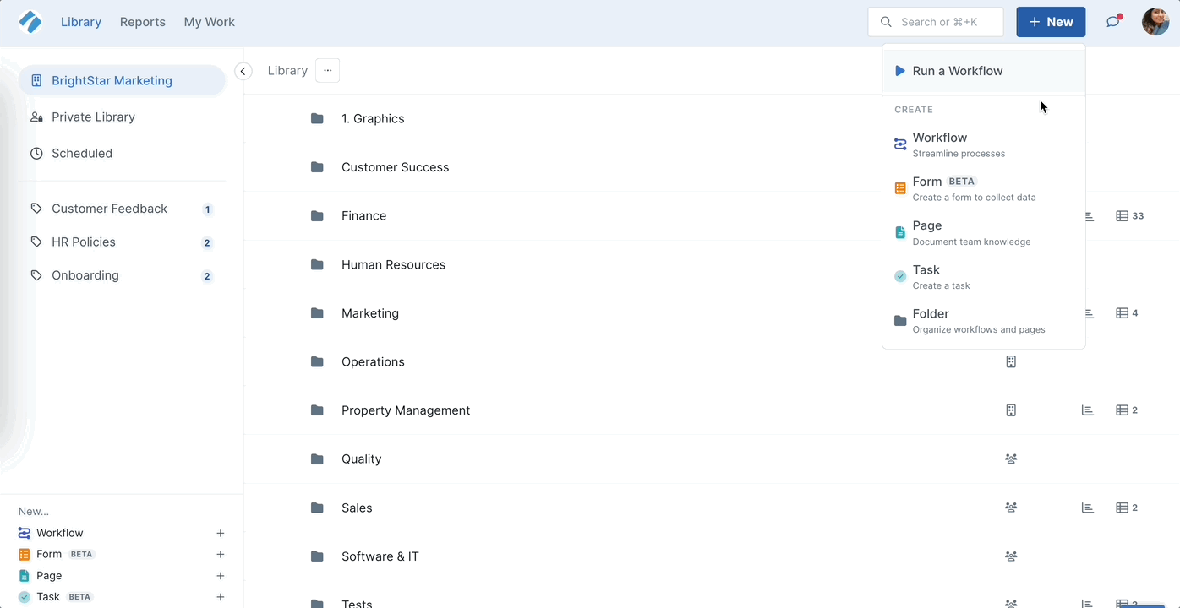The height and width of the screenshot is (608, 1180).
Task: Click the Process Street logo icon
Action: (30, 22)
